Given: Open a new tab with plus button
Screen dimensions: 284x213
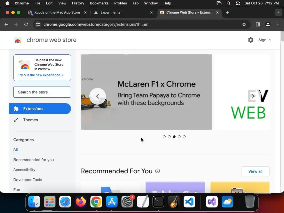Looking at the screenshot, I should coord(227,12).
